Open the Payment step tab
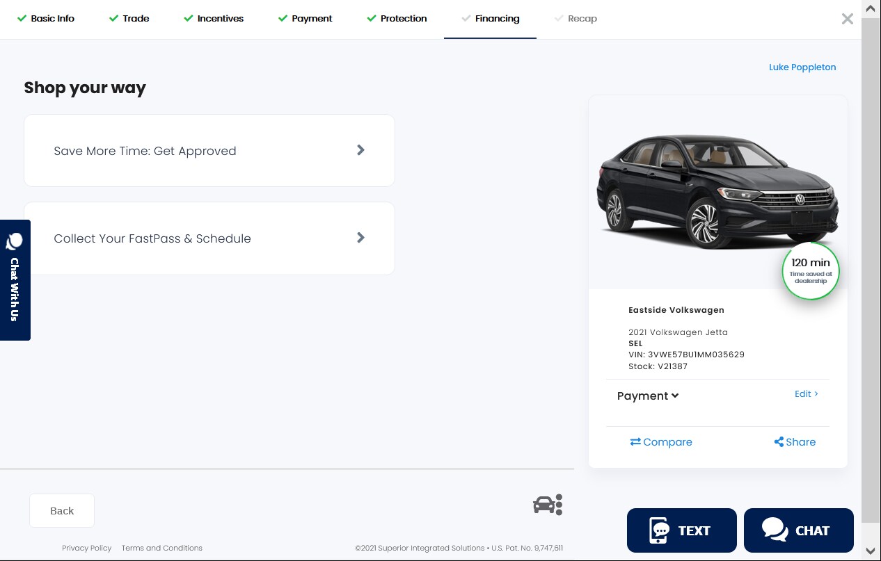Screen dimensions: 881x561 coord(305,19)
